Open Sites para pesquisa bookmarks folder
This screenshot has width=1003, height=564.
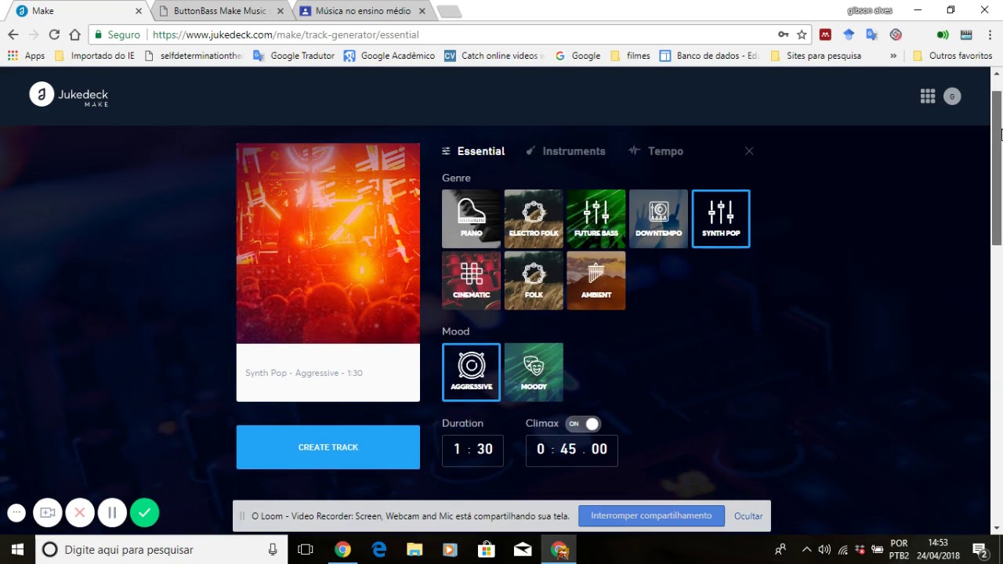click(816, 56)
